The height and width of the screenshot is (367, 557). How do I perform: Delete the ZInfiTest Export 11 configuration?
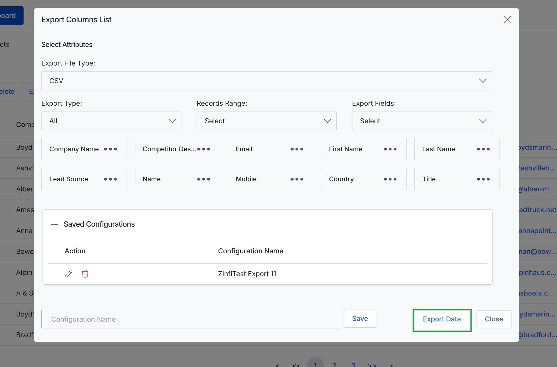[x=85, y=274]
